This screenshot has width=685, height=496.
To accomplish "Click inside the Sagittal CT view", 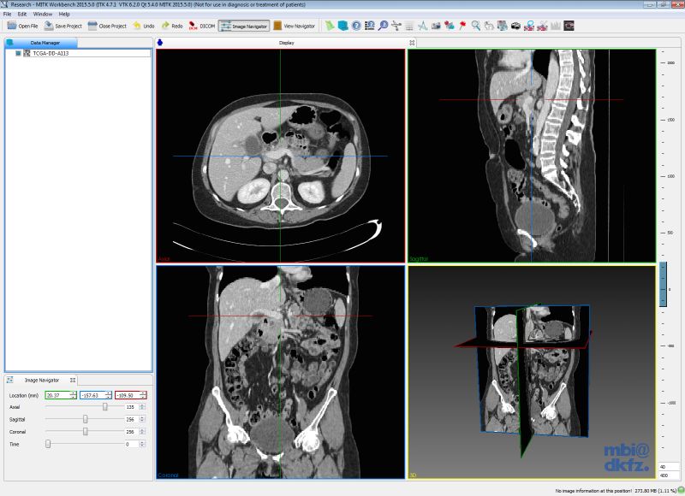I will pos(532,156).
